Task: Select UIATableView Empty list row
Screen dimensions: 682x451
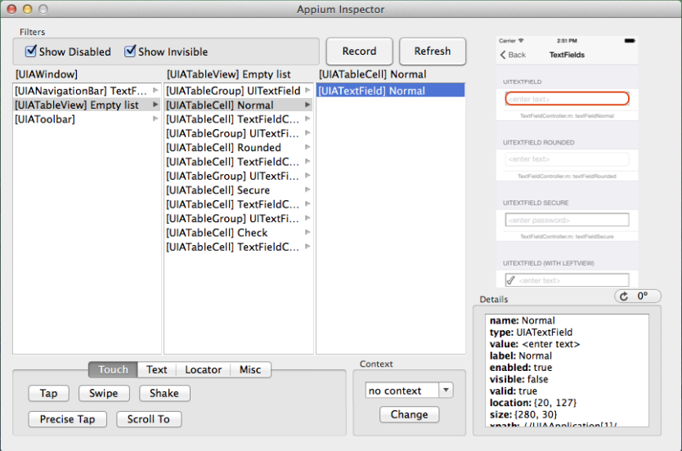Action: click(x=87, y=105)
